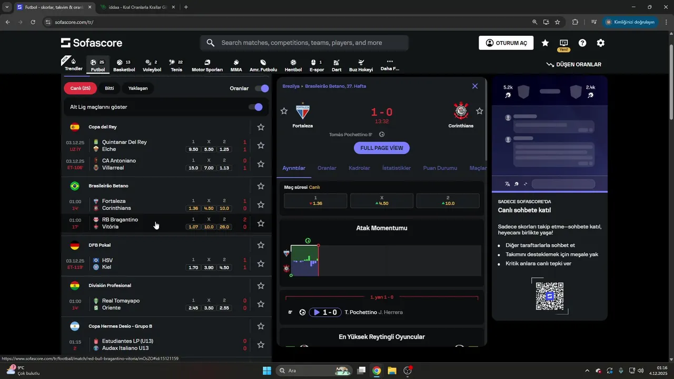The height and width of the screenshot is (379, 674).
Task: Open File Explorer from the taskbar
Action: (392, 371)
